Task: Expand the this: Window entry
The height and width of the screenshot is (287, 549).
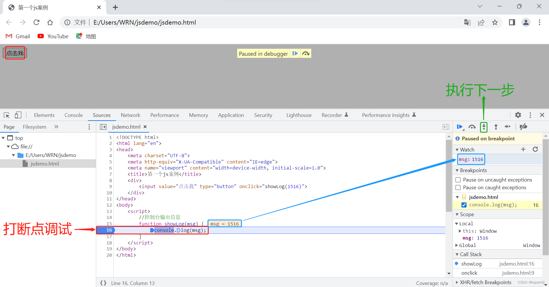Action: (460, 231)
